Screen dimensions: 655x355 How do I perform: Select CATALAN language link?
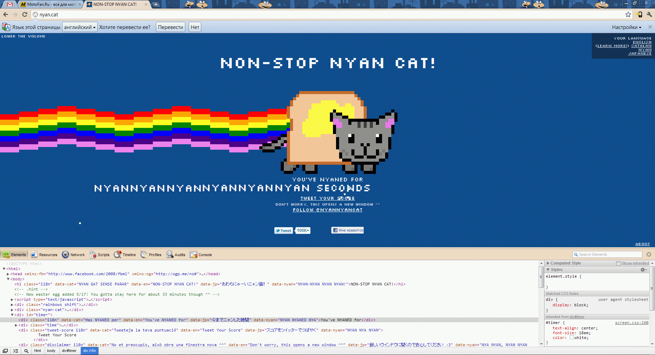click(x=641, y=46)
